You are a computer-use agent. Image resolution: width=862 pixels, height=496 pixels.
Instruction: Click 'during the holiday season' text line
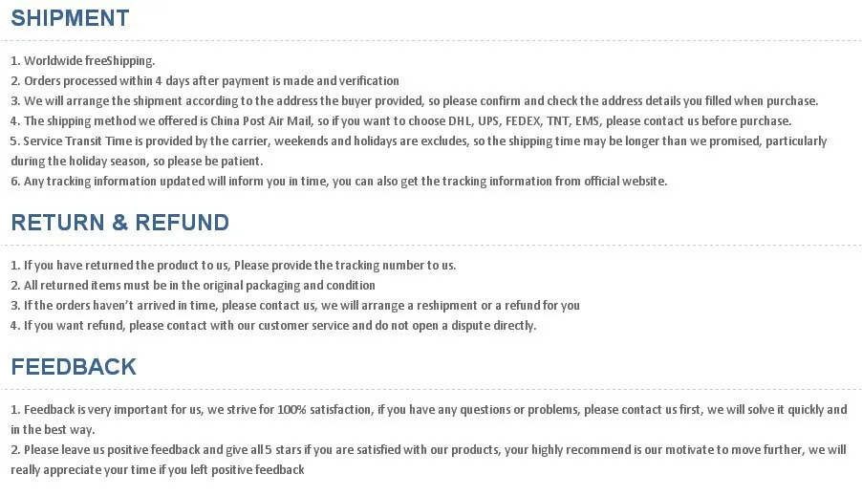coord(137,162)
